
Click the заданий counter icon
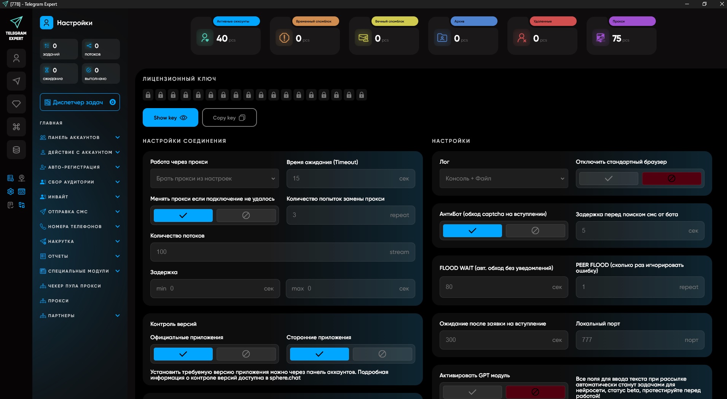tap(47, 46)
